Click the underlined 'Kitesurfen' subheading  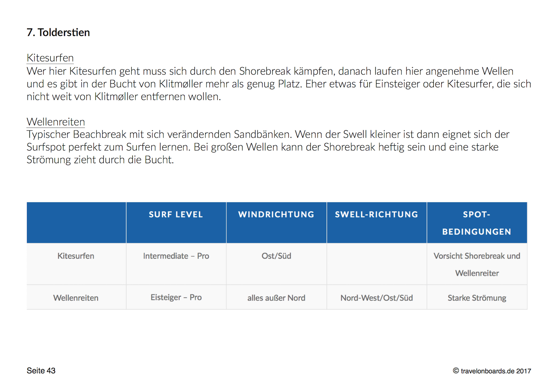click(x=50, y=58)
